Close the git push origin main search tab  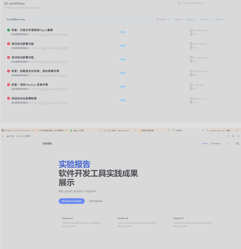click(237, 130)
